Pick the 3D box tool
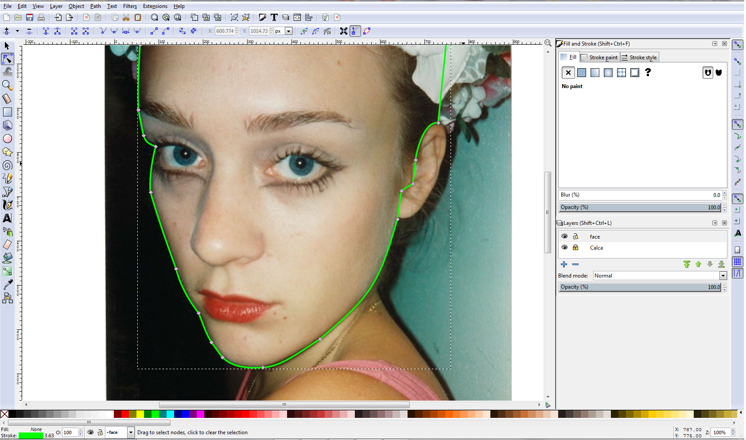This screenshot has width=746, height=440. point(8,125)
